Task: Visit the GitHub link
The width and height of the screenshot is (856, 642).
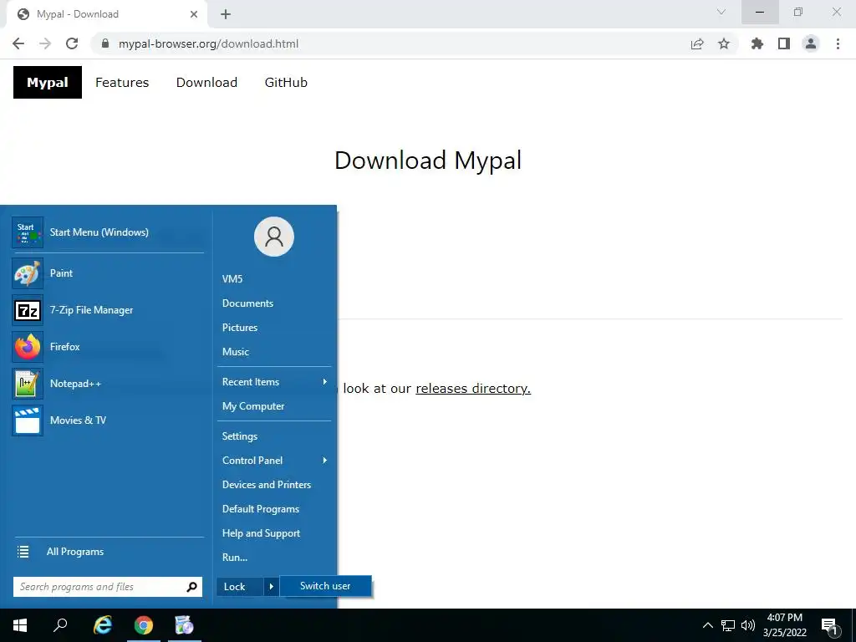Action: (286, 83)
